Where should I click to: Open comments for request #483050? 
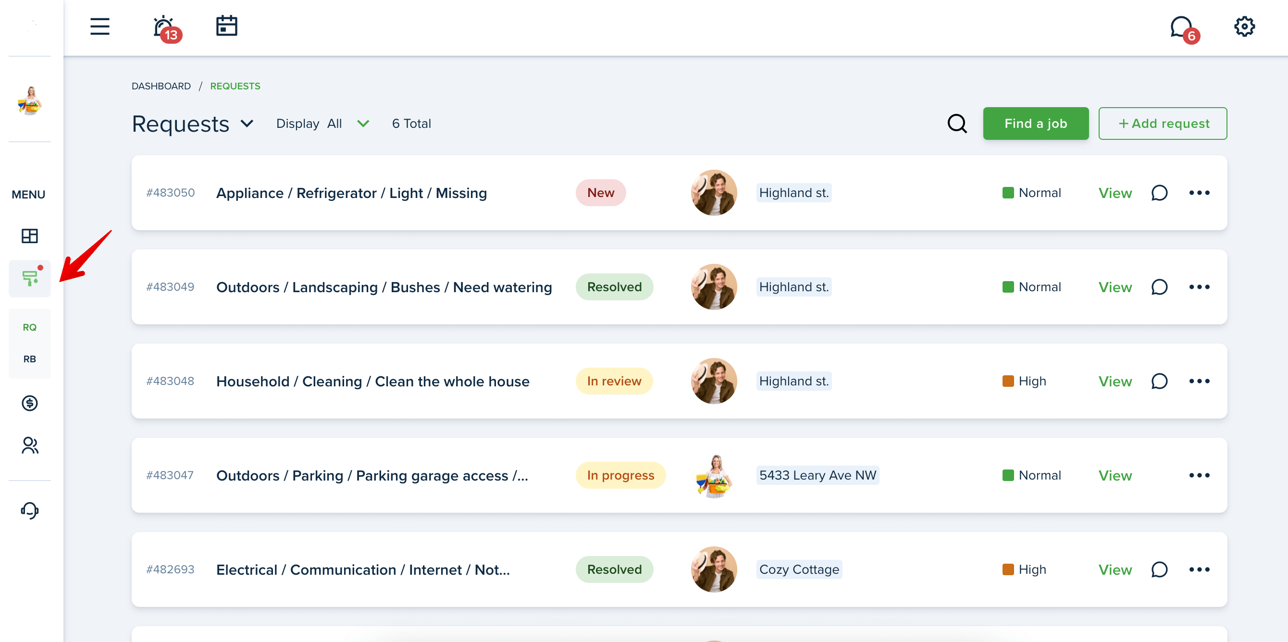tap(1159, 193)
